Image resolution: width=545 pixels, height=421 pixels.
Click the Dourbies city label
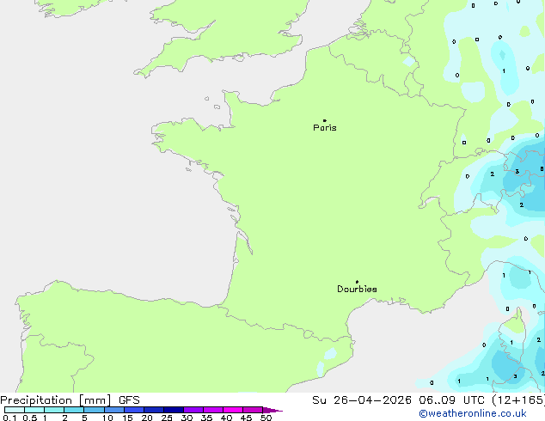(357, 289)
